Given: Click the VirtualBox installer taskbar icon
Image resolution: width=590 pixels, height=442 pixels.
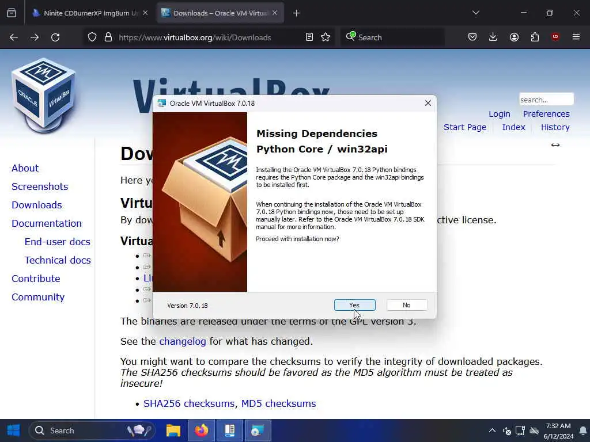Looking at the screenshot, I should [258, 430].
